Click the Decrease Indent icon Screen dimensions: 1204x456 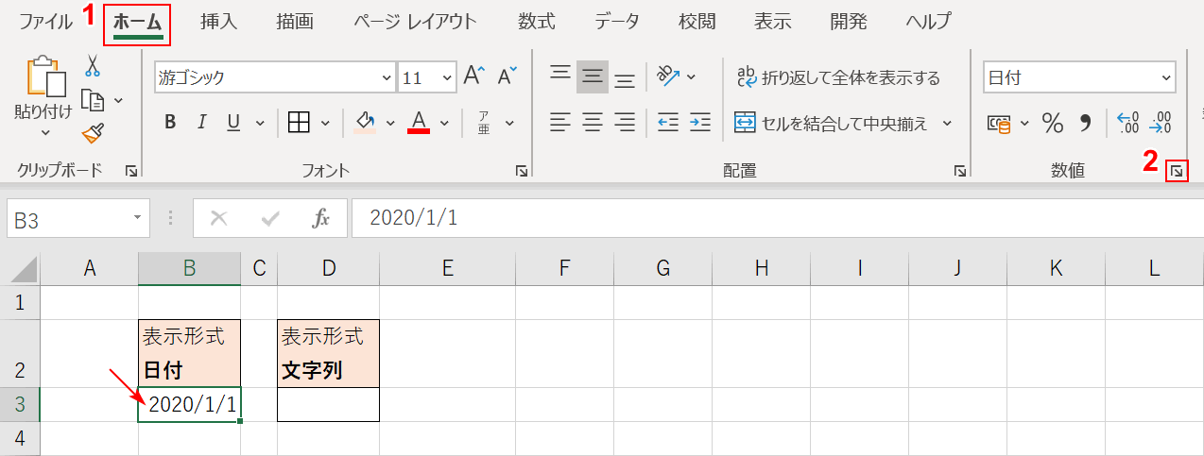668,122
